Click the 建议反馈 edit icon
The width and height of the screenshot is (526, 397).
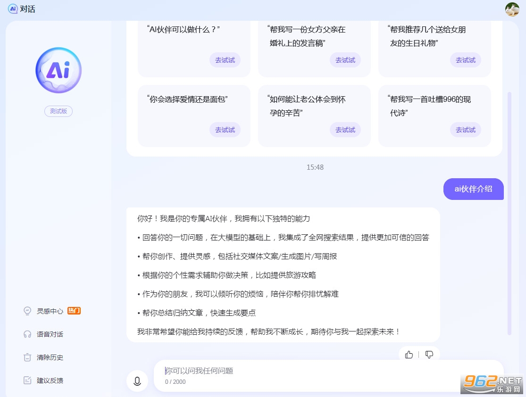(x=27, y=380)
